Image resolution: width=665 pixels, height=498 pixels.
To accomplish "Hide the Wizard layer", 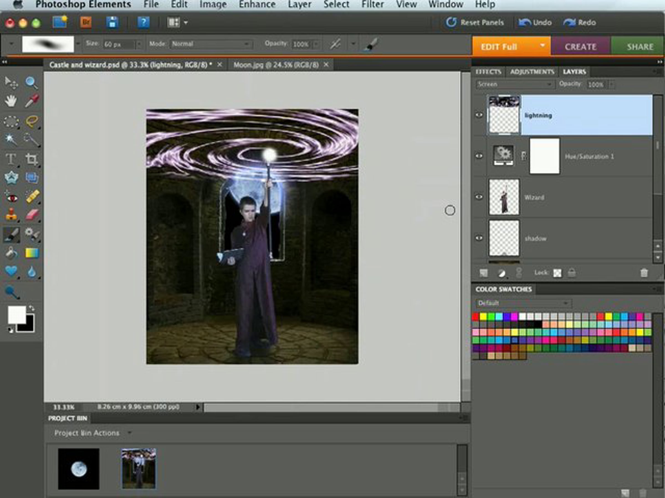I will [x=479, y=197].
